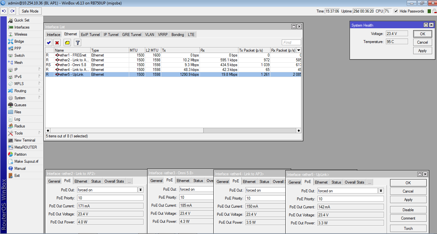
Task: Click the undo arrow icon
Action: pyautogui.click(x=4, y=11)
